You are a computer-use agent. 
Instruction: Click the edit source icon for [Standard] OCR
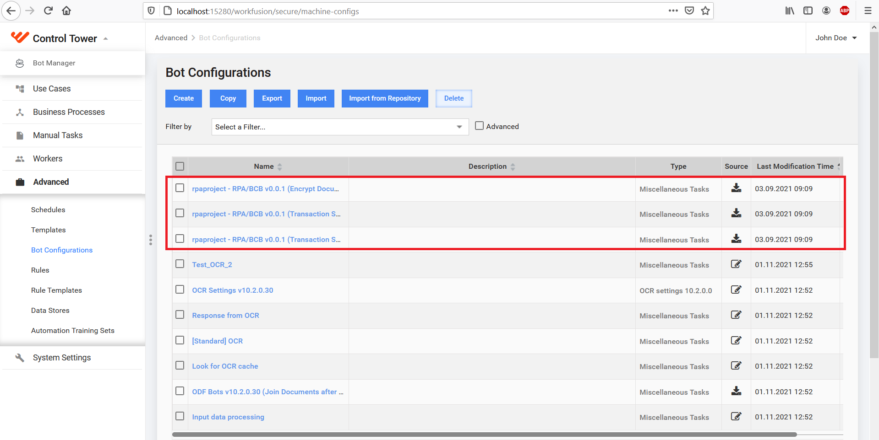point(736,340)
